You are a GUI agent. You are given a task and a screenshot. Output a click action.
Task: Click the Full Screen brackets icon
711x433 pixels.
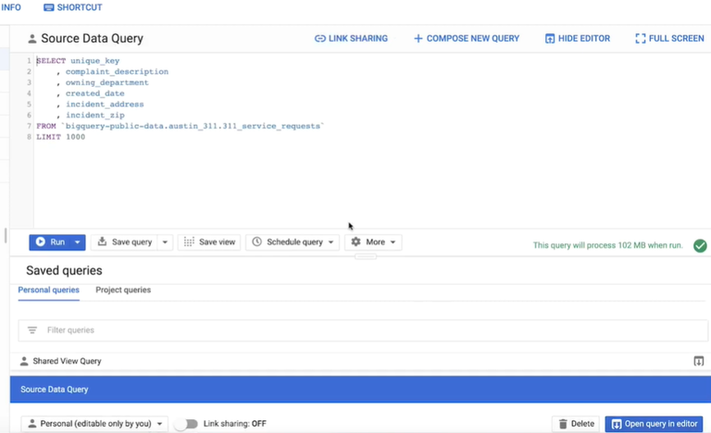[641, 39]
